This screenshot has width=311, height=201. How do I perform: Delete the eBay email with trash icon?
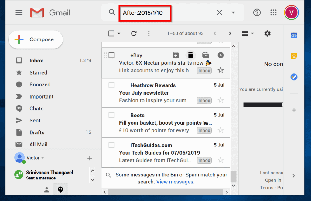[191, 55]
